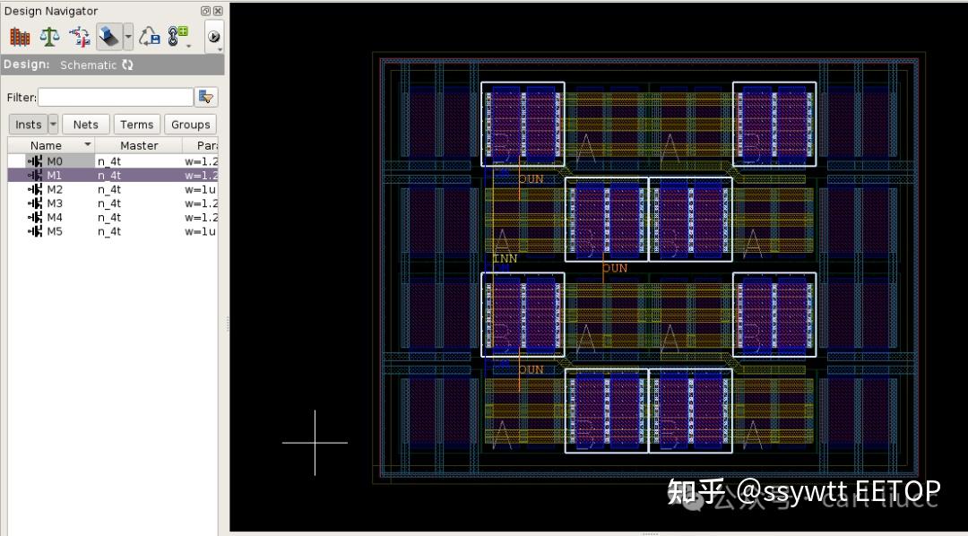Screen dimensions: 968x536
Task: Click the filter settings icon beside Filter field
Action: 207,96
